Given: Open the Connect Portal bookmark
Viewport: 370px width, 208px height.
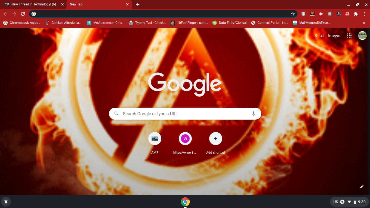Looking at the screenshot, I should point(270,23).
